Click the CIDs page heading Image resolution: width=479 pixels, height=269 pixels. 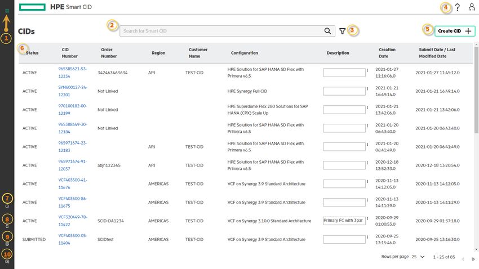pyautogui.click(x=26, y=32)
